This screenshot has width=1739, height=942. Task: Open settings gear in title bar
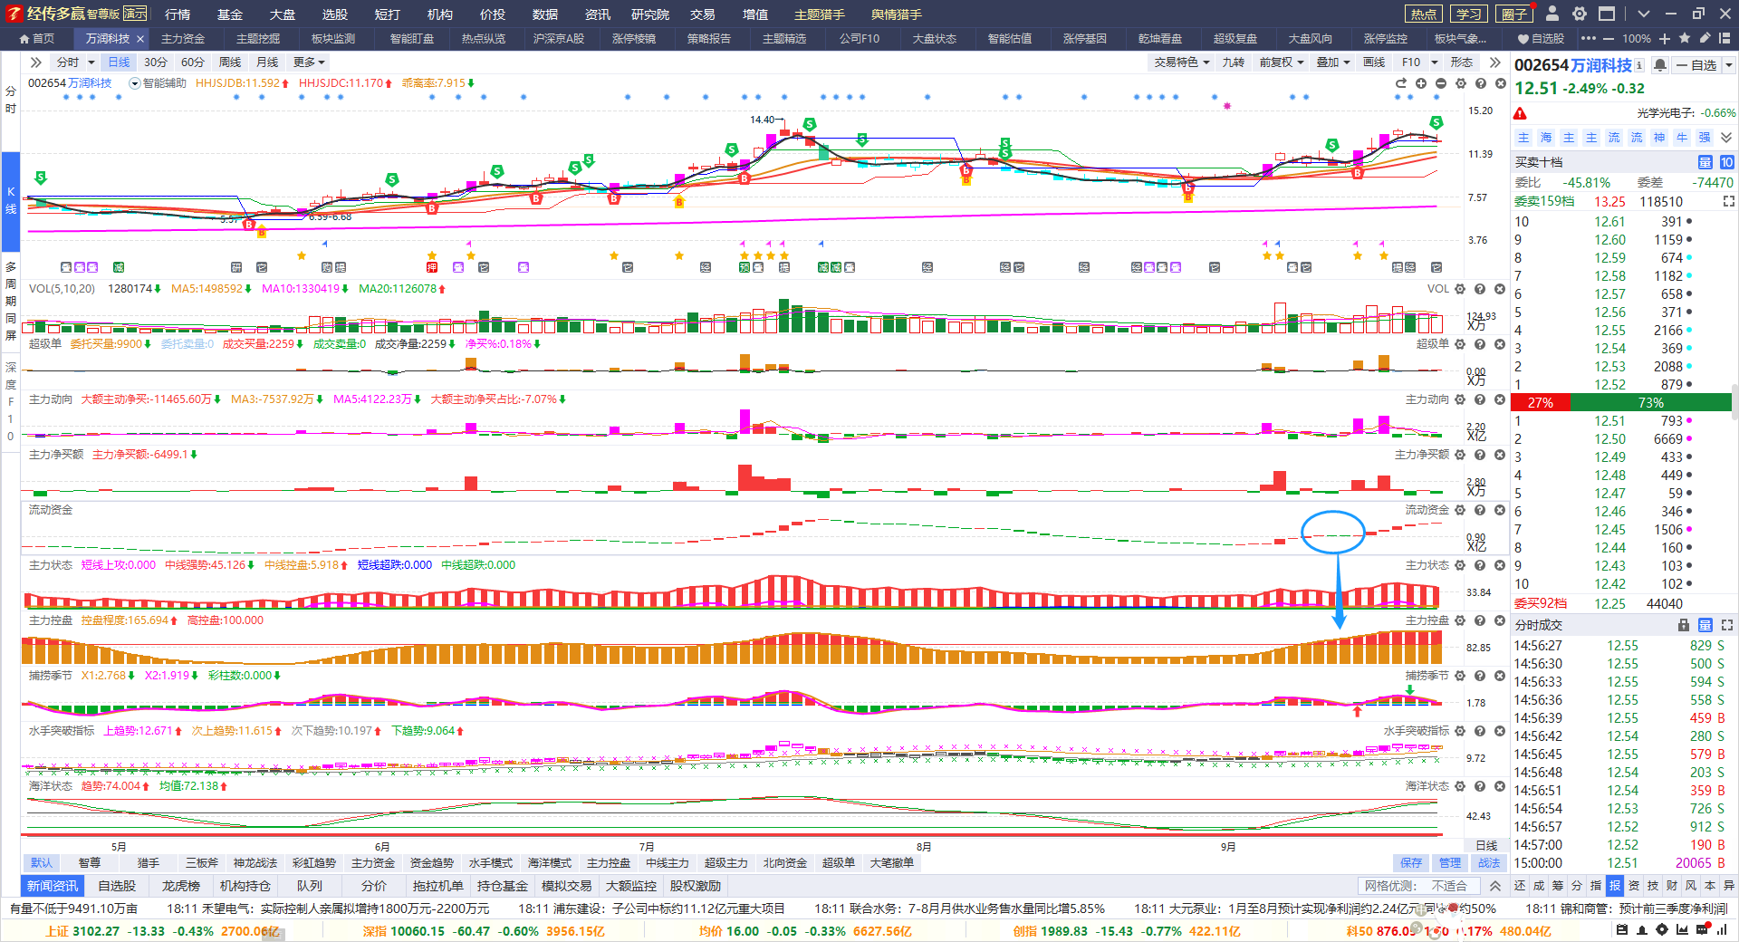(x=1580, y=14)
